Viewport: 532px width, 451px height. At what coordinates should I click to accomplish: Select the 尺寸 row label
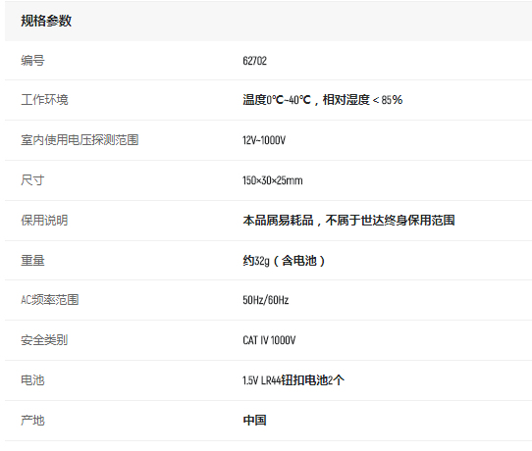32,180
